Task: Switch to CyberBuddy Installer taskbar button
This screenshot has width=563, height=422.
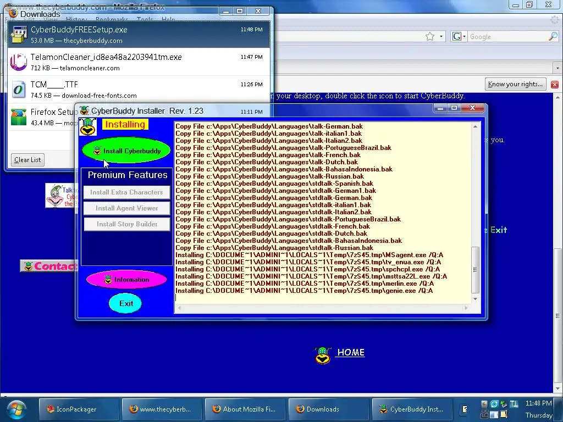Action: coord(411,409)
